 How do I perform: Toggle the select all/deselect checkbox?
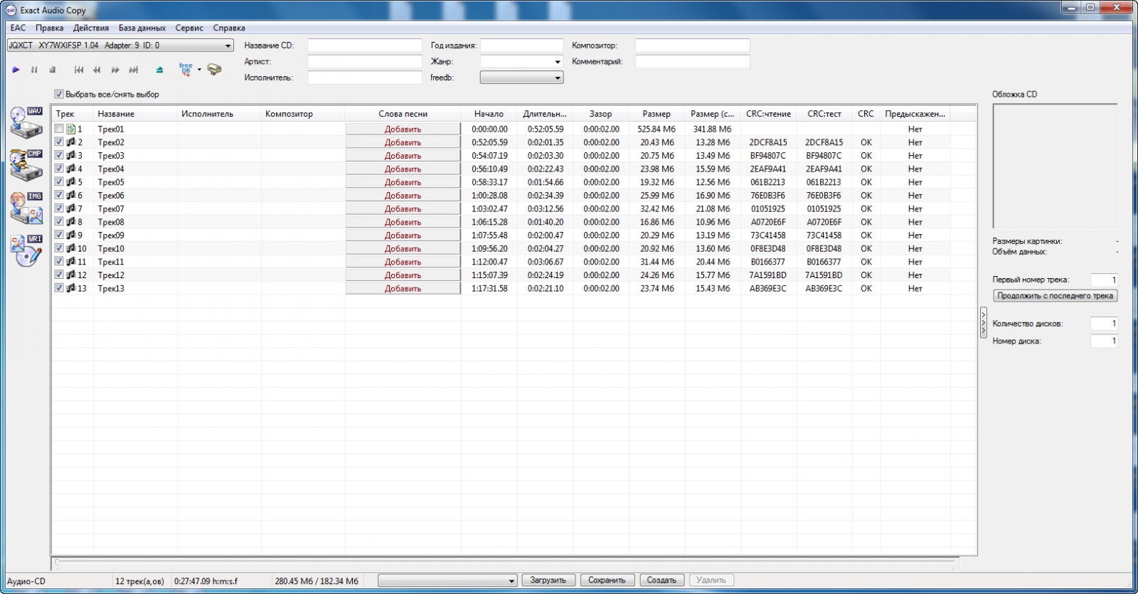(59, 94)
